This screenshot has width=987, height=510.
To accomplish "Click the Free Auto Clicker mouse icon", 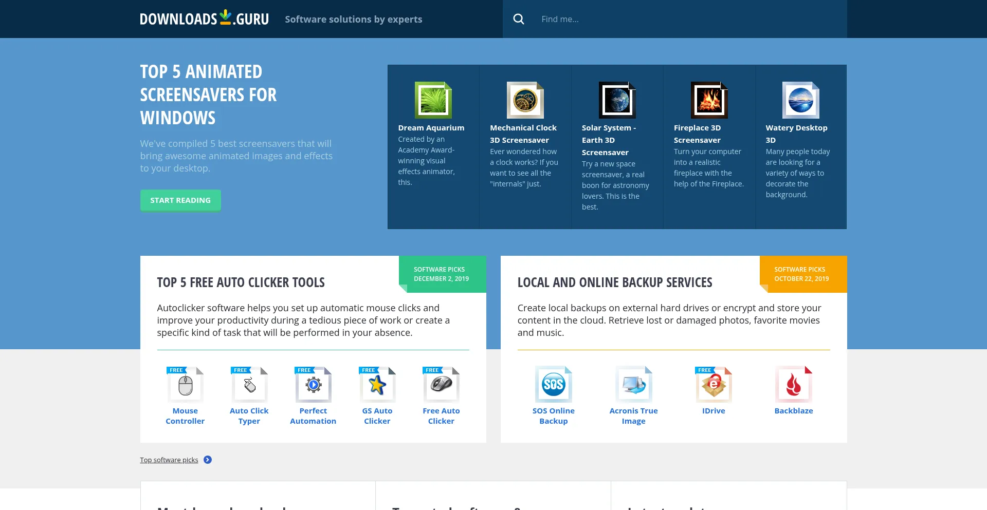I will tap(441, 385).
